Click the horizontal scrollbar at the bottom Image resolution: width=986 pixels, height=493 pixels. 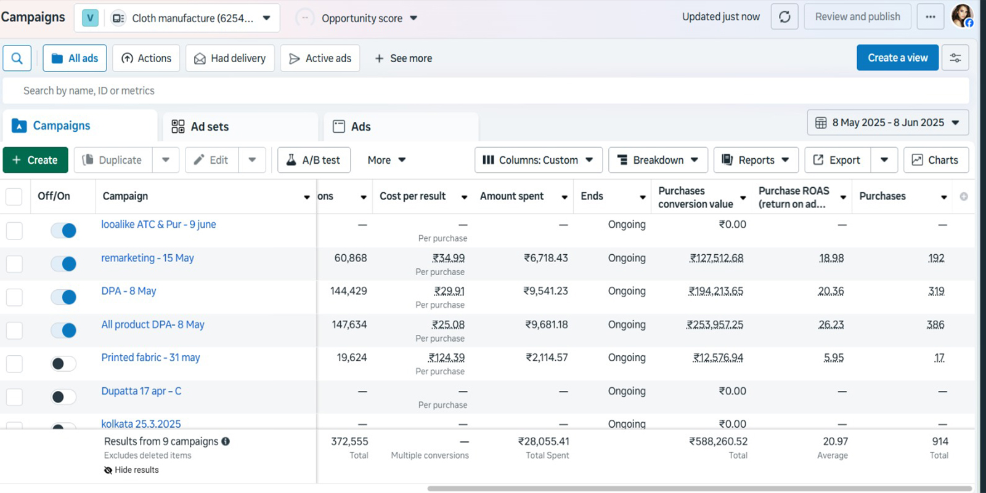coord(699,489)
